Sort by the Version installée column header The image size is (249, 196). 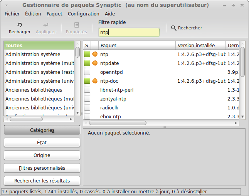click(200, 46)
